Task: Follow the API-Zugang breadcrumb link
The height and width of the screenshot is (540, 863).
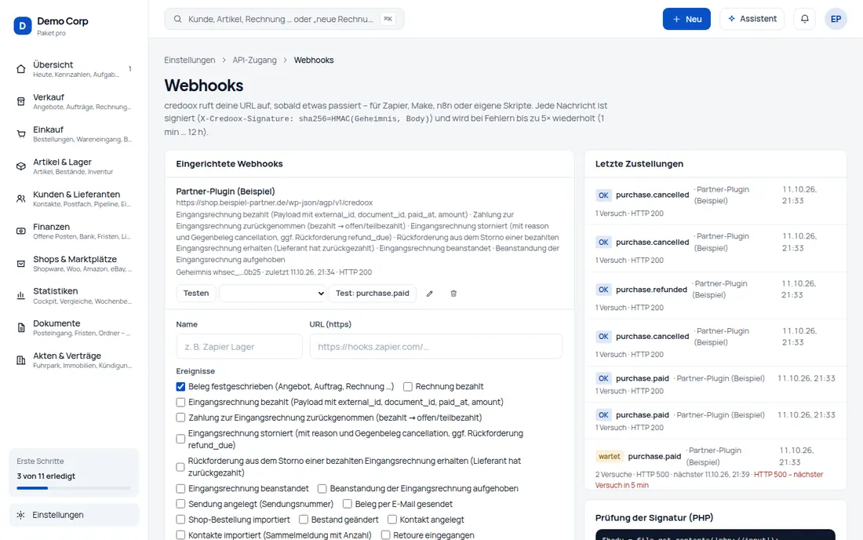Action: 254,60
